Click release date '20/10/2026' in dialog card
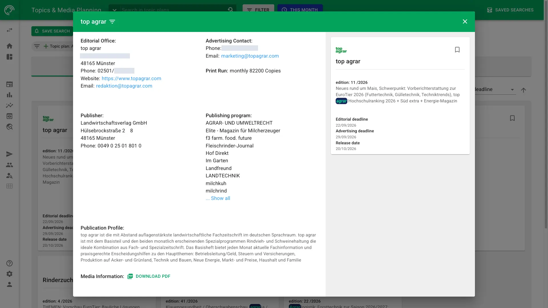This screenshot has height=308, width=548. 346,149
